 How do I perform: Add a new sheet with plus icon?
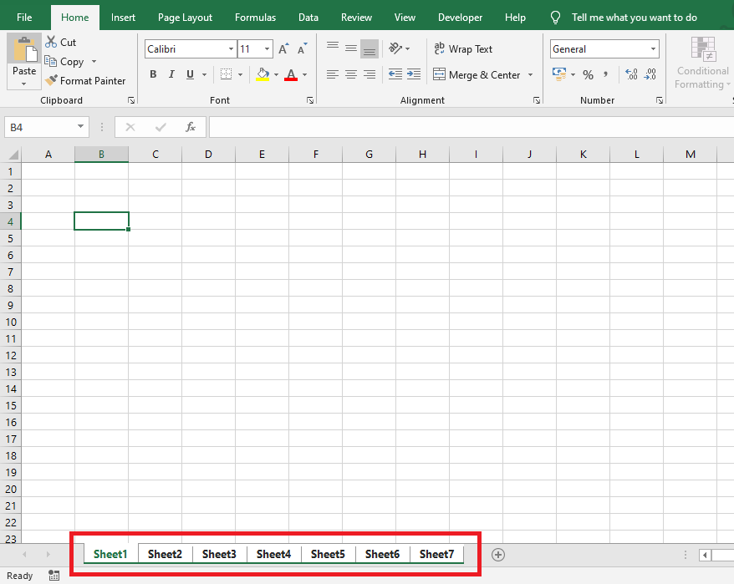[x=498, y=555]
